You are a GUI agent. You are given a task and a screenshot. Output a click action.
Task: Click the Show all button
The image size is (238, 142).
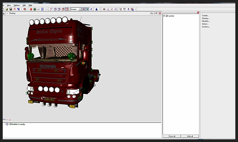point(172,136)
